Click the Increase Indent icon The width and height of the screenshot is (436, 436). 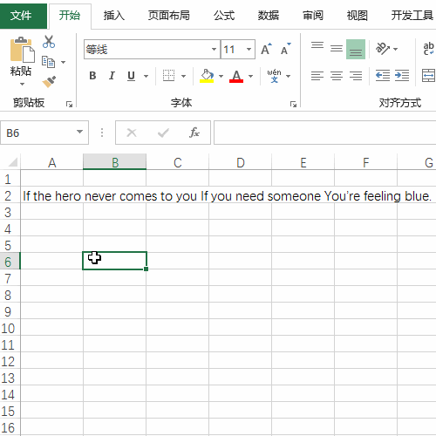(402, 76)
